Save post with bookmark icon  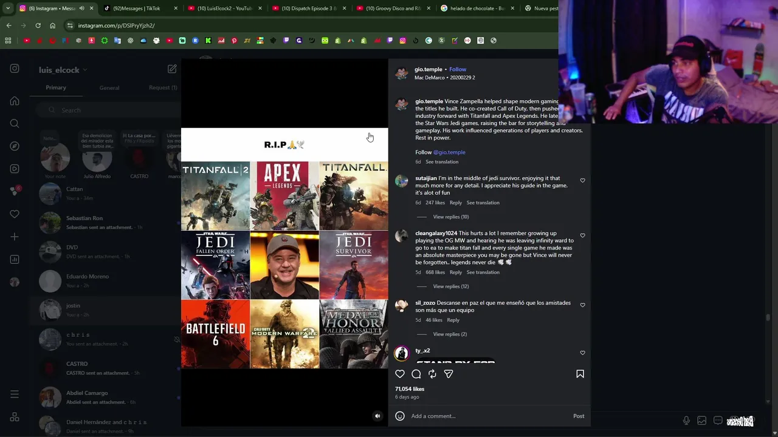(580, 374)
